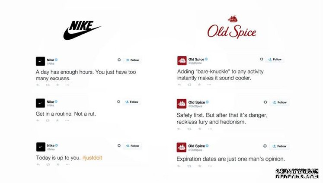Reply to Old Spice bare-knuckle tweet
The height and width of the screenshot is (183, 323).
click(x=179, y=85)
